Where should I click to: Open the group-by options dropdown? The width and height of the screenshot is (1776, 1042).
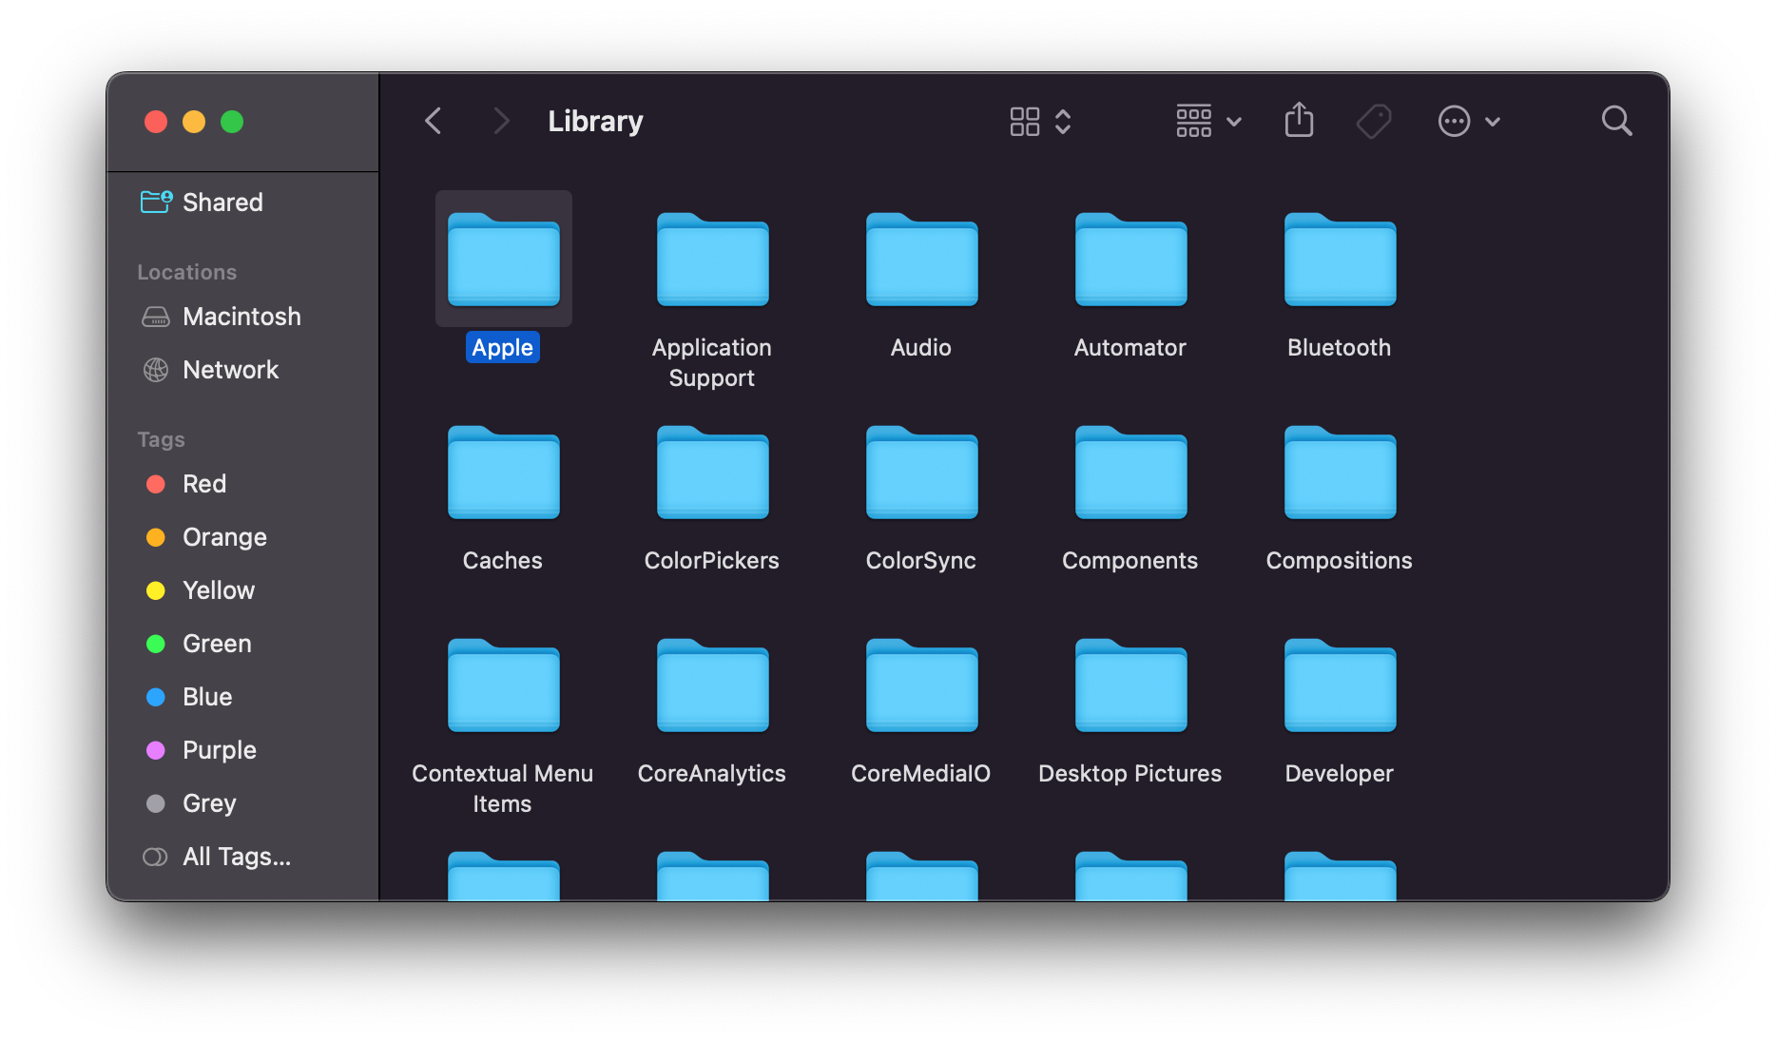pyautogui.click(x=1208, y=121)
